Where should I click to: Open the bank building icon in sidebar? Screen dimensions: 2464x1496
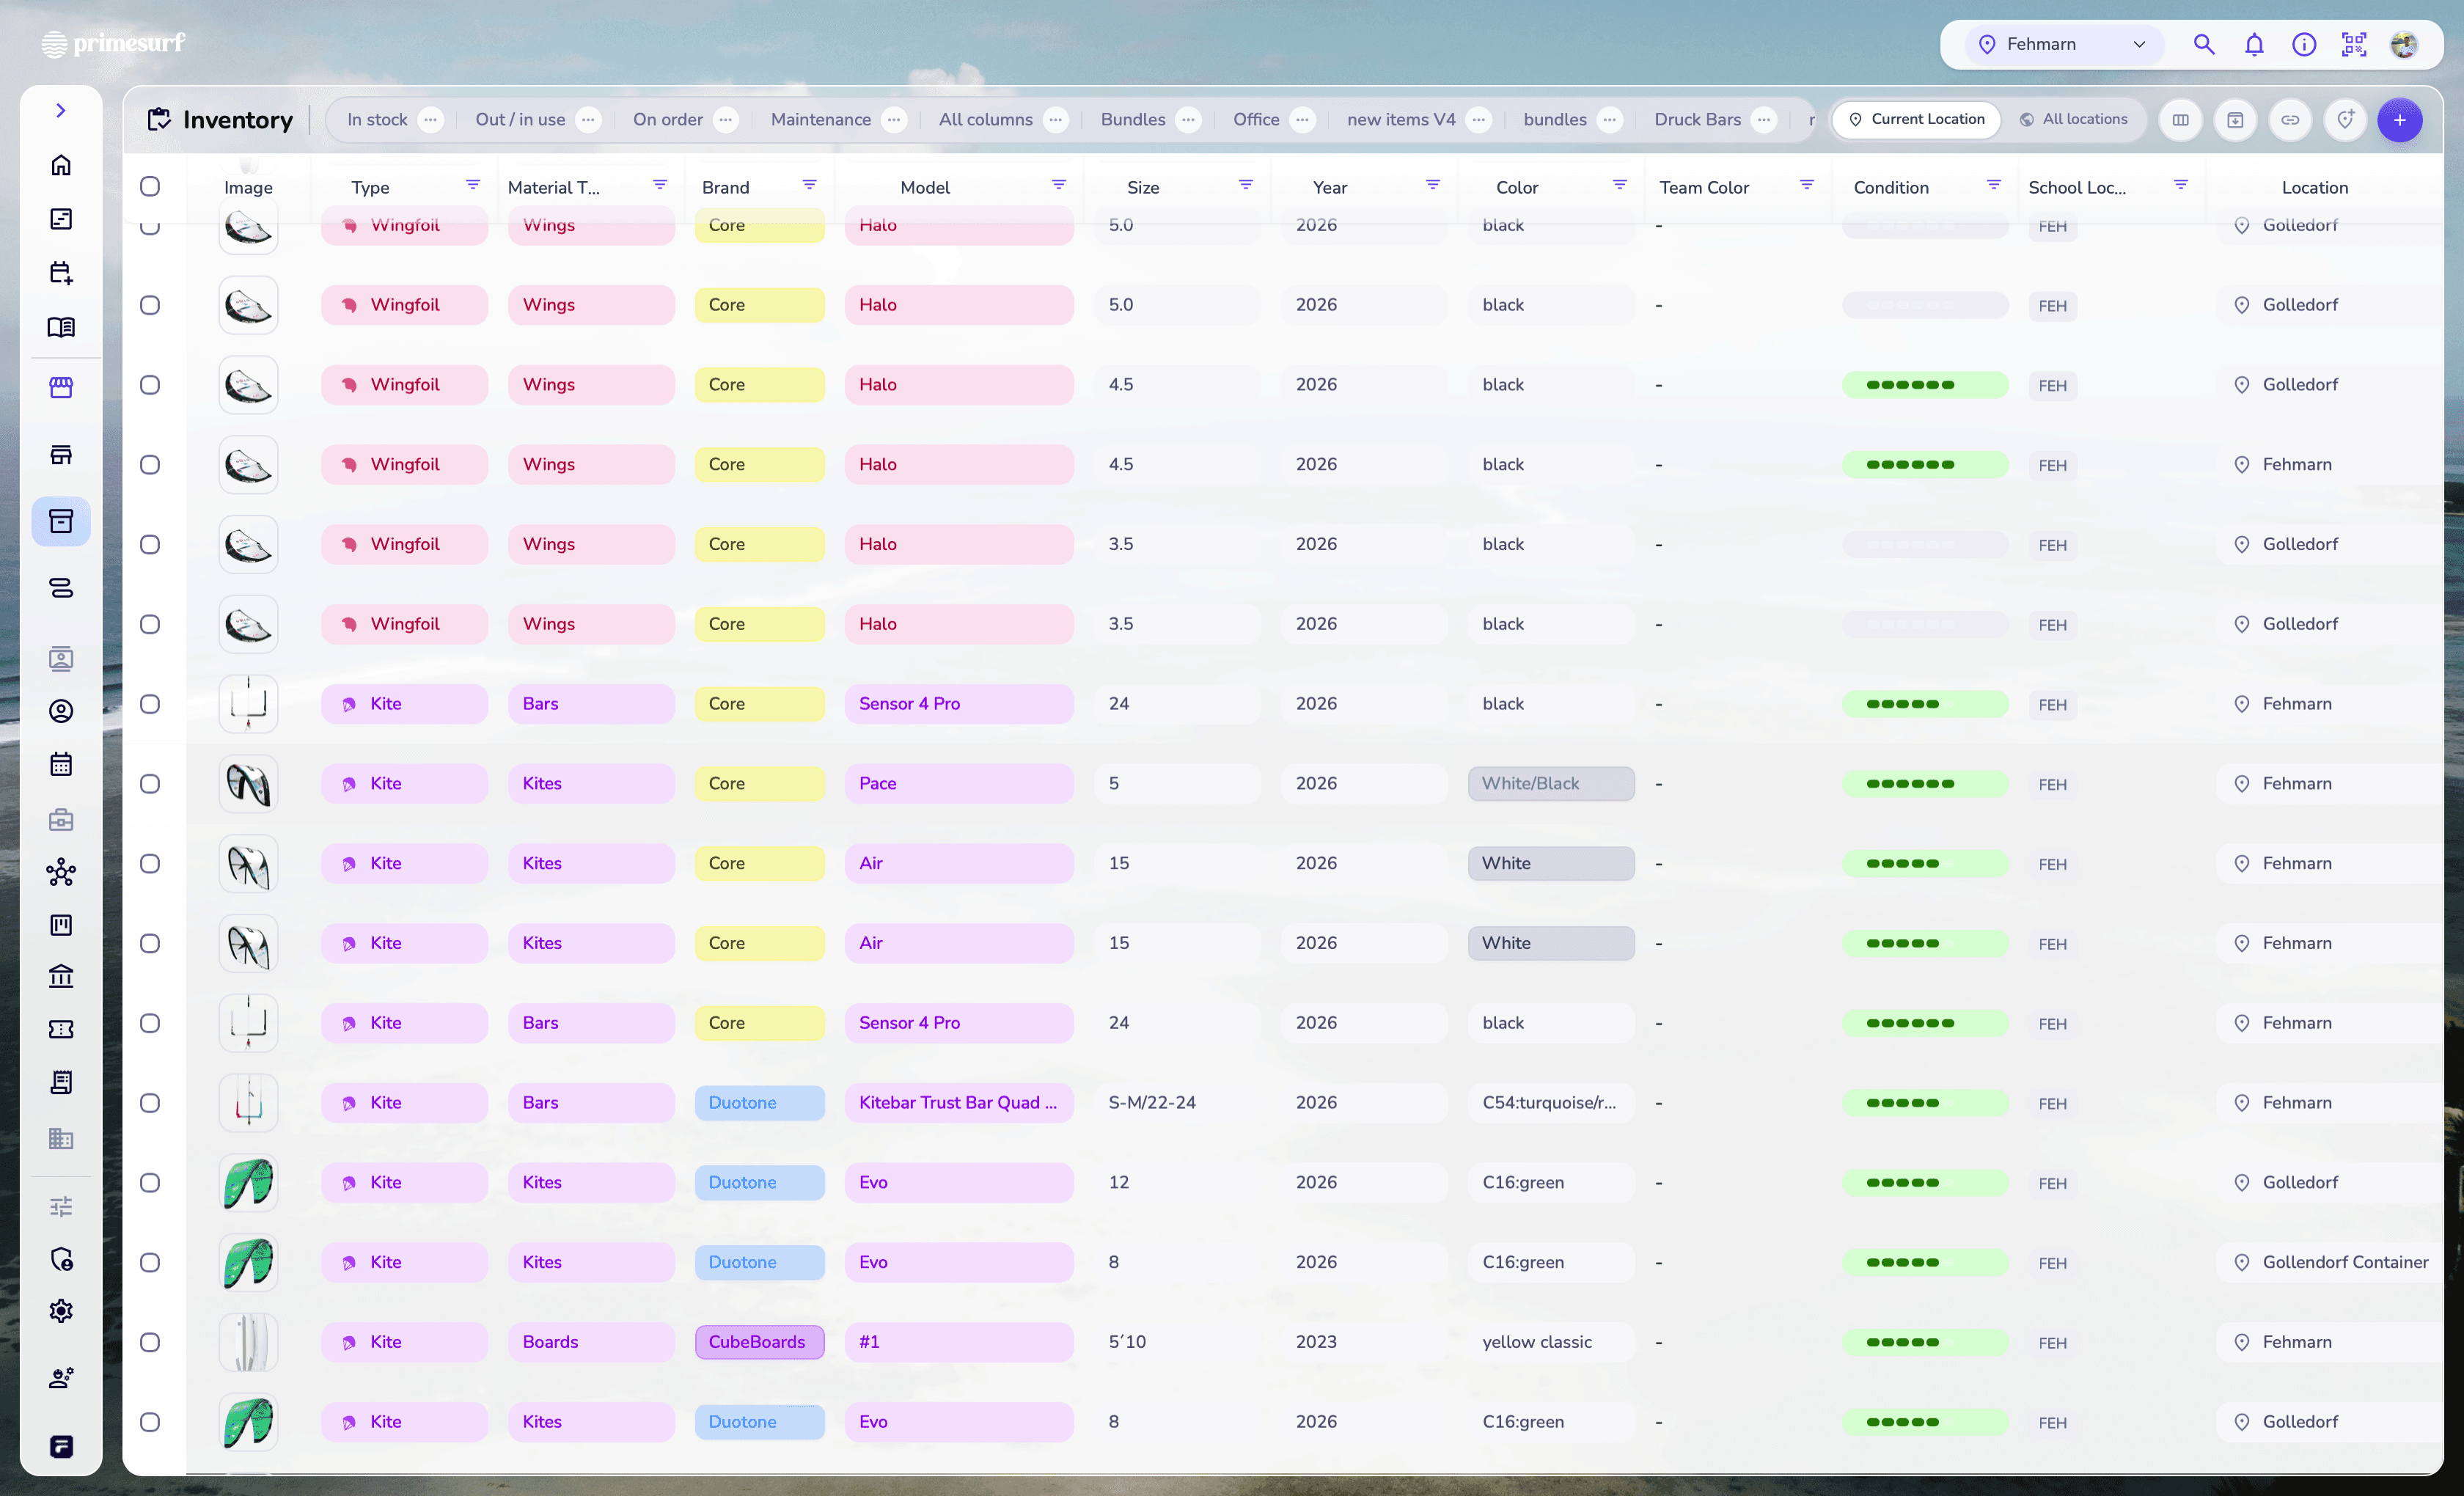(x=61, y=976)
